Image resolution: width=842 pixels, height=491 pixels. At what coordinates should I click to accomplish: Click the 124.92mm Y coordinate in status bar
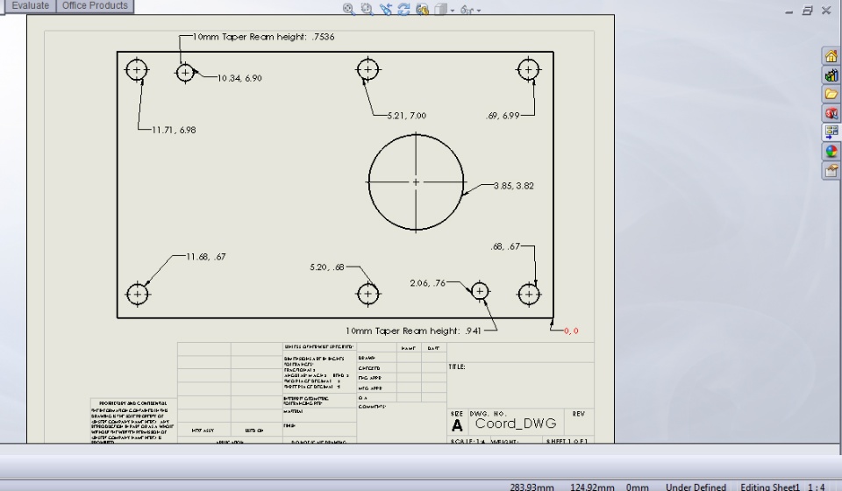click(x=592, y=487)
